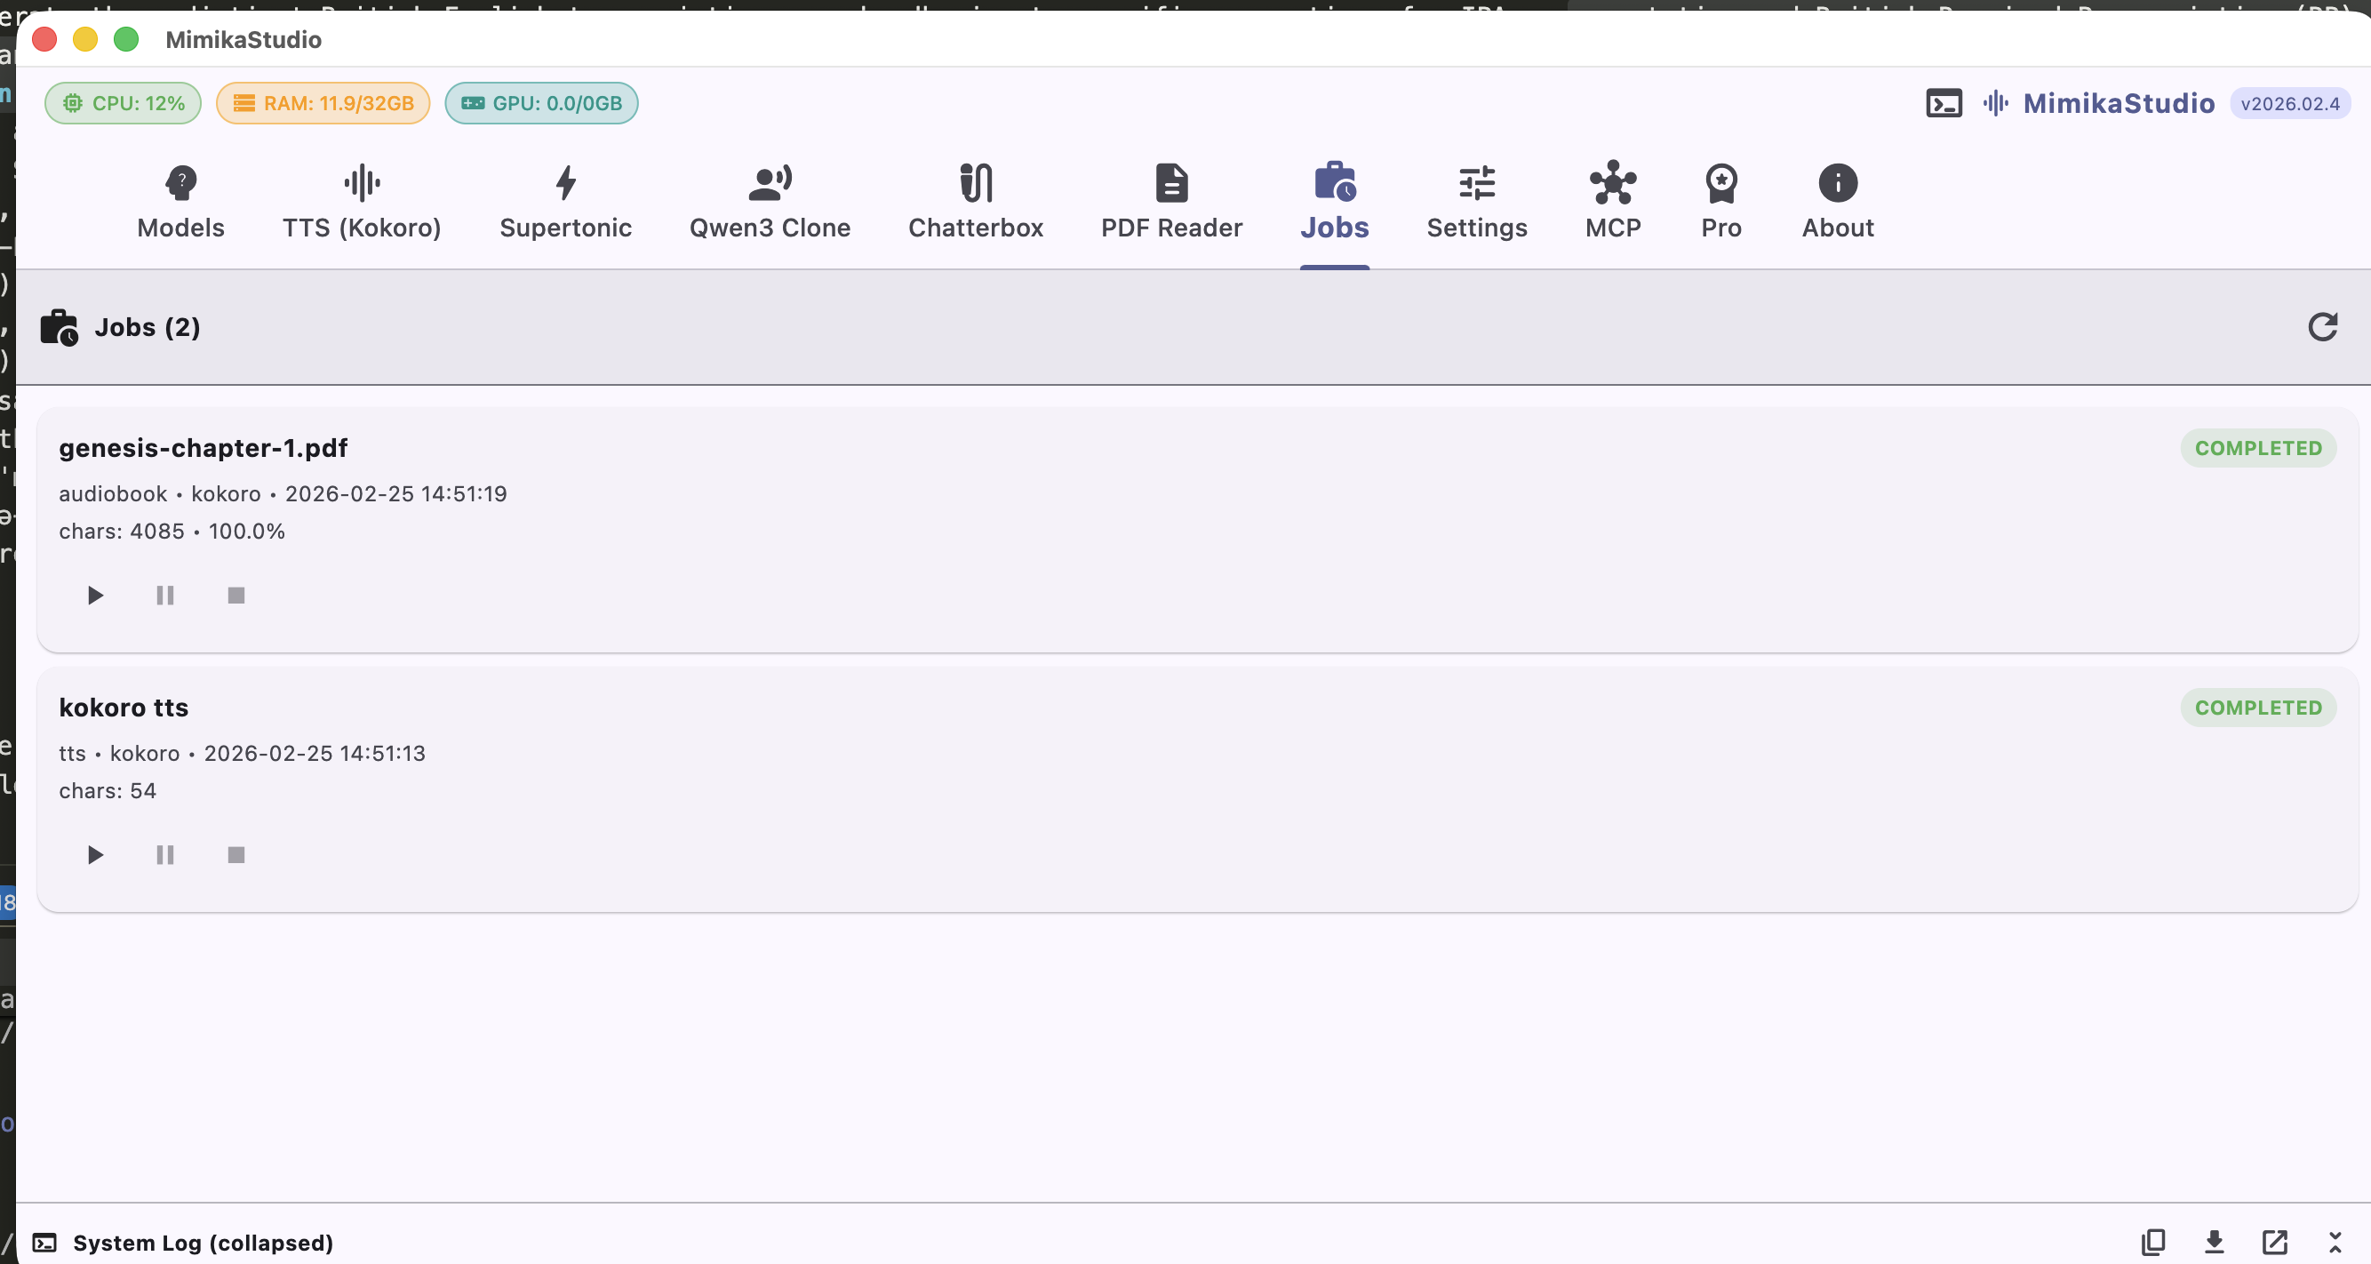2371x1264 pixels.
Task: Download the system log
Action: [x=2215, y=1242]
